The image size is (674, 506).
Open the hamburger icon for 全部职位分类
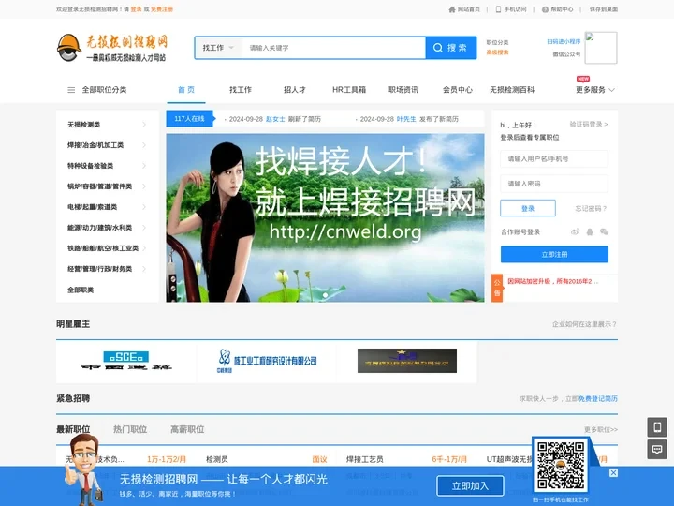tap(71, 90)
